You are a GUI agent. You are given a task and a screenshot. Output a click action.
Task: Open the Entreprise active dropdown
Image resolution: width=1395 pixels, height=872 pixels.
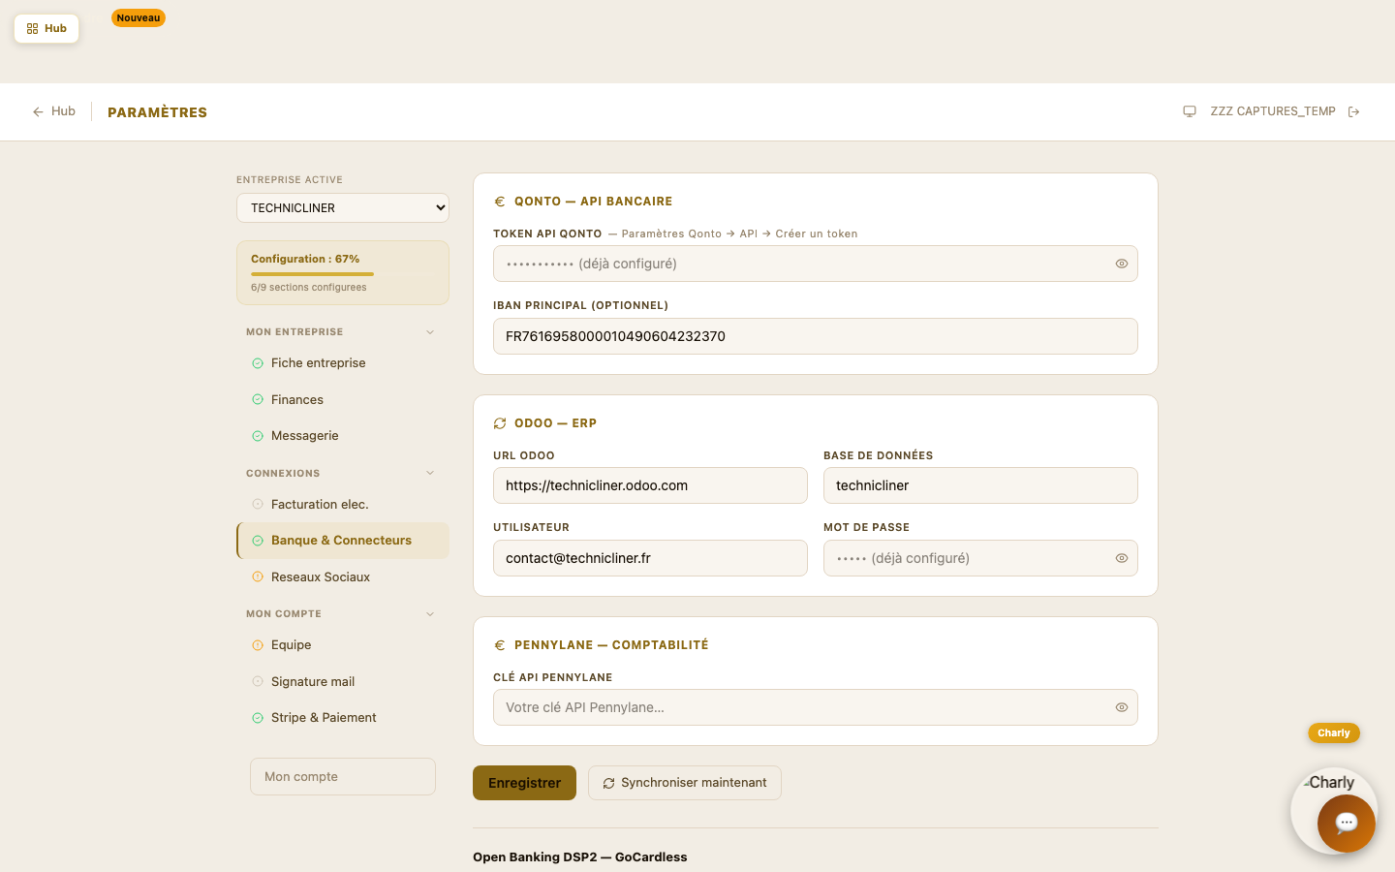[x=343, y=207]
